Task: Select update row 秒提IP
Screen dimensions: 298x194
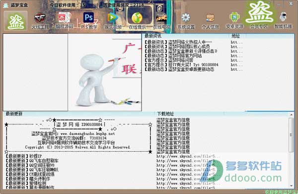Action: (23, 156)
